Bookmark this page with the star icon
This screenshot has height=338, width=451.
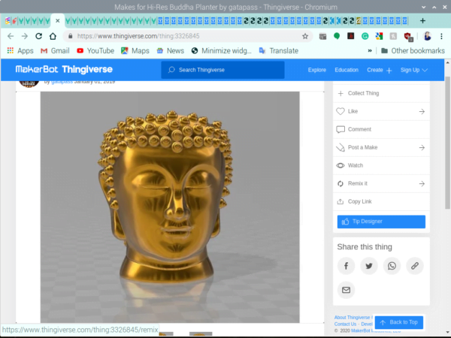coord(305,35)
